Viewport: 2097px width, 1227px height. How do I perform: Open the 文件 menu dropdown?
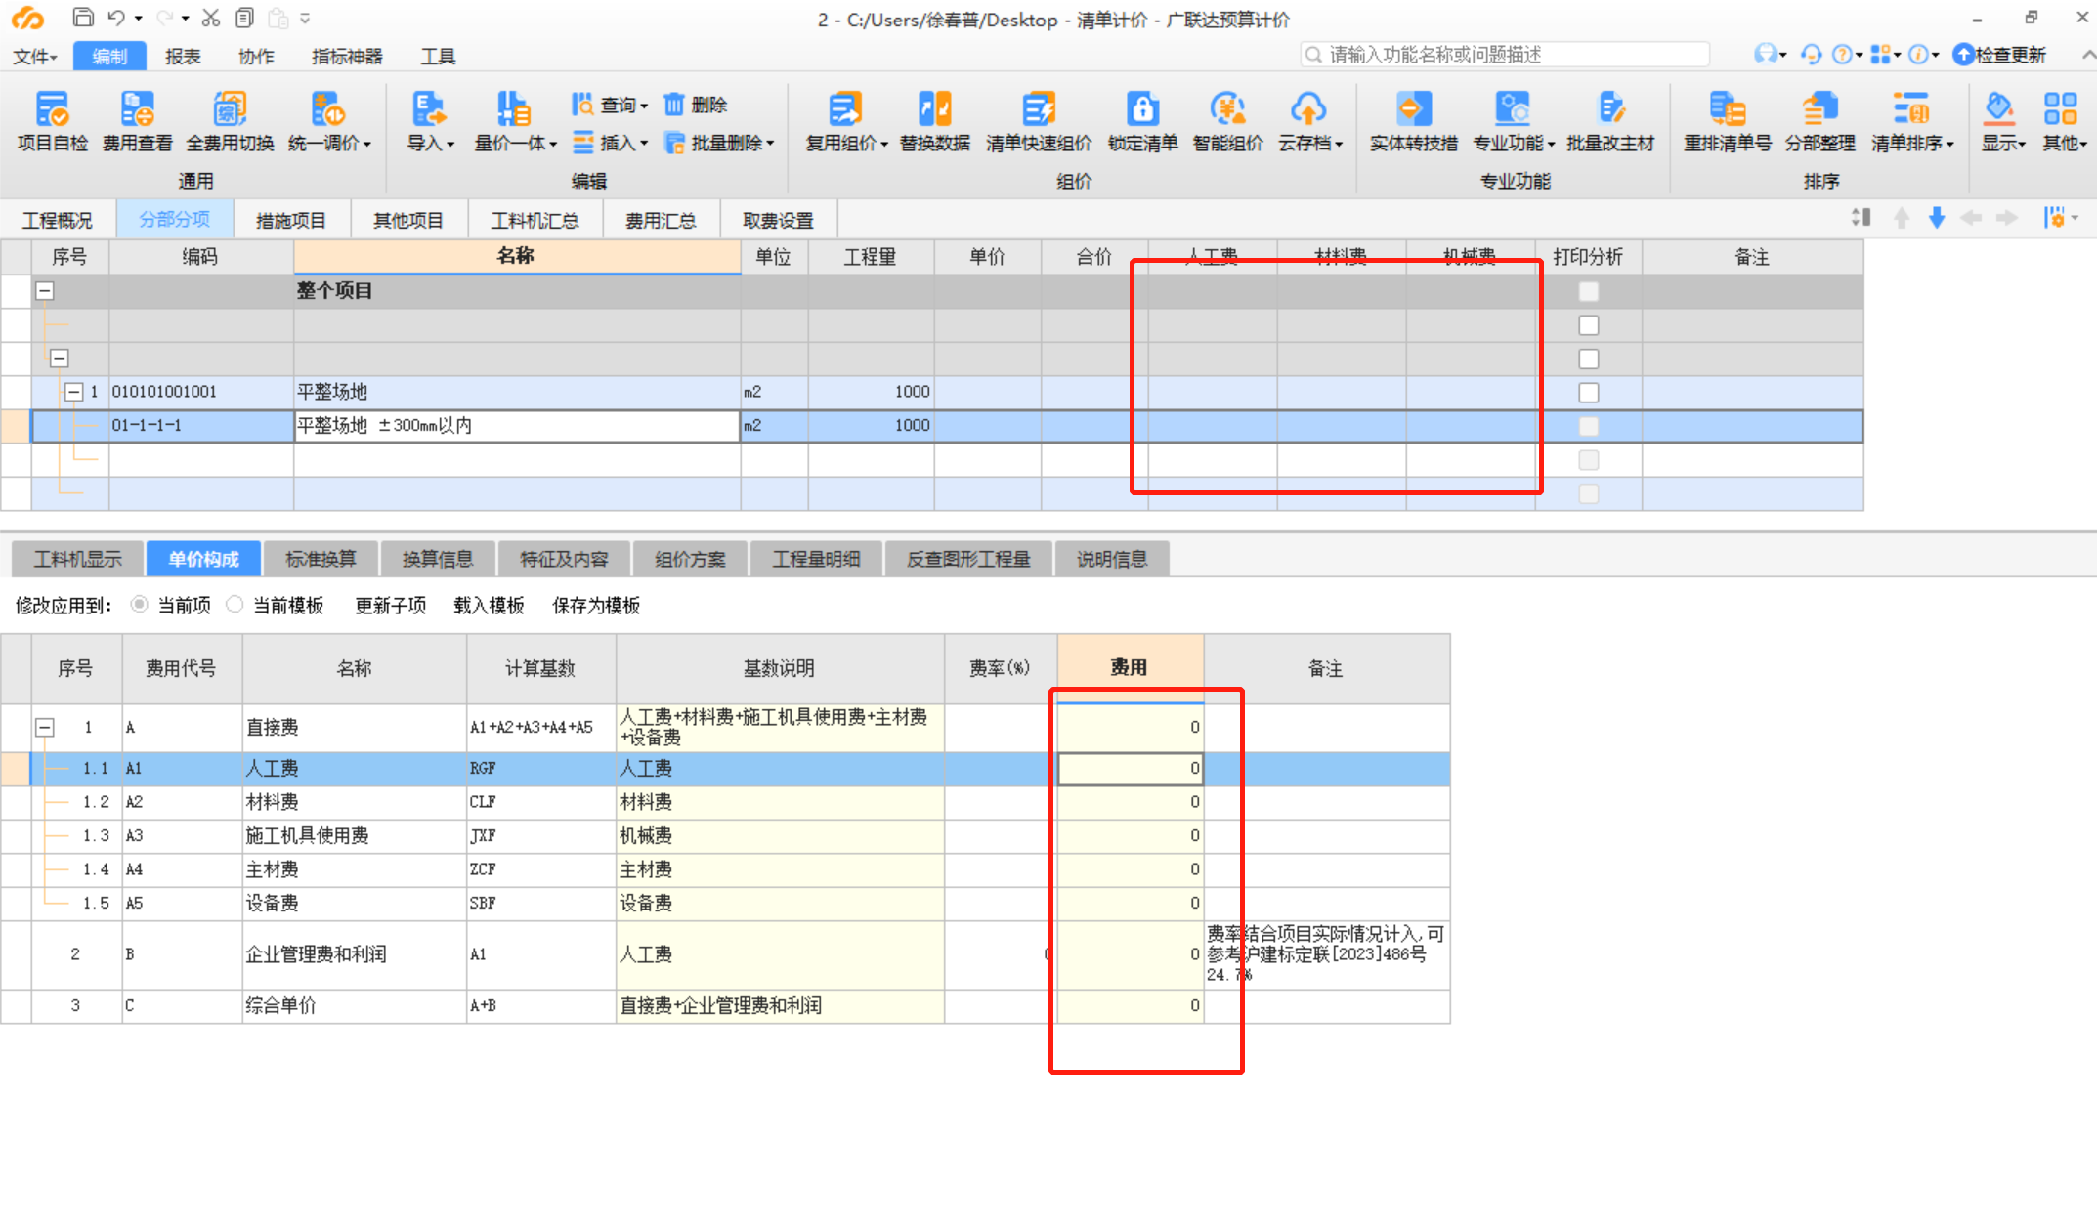(35, 57)
